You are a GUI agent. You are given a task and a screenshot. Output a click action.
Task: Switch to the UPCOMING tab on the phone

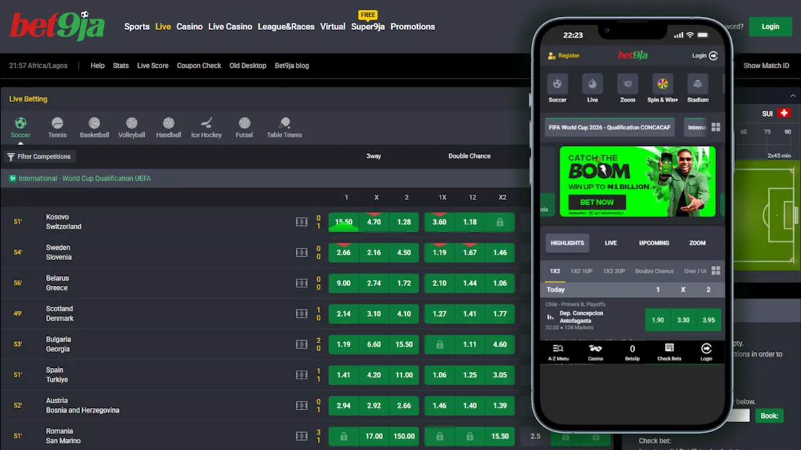pyautogui.click(x=653, y=243)
